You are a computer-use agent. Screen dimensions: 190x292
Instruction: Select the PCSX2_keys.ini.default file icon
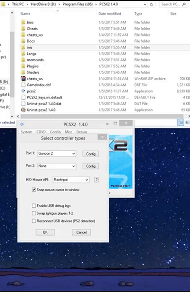23,97
